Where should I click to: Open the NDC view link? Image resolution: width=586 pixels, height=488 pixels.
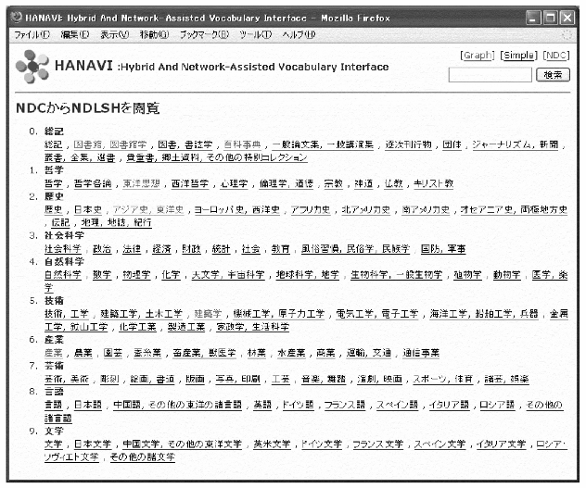556,56
